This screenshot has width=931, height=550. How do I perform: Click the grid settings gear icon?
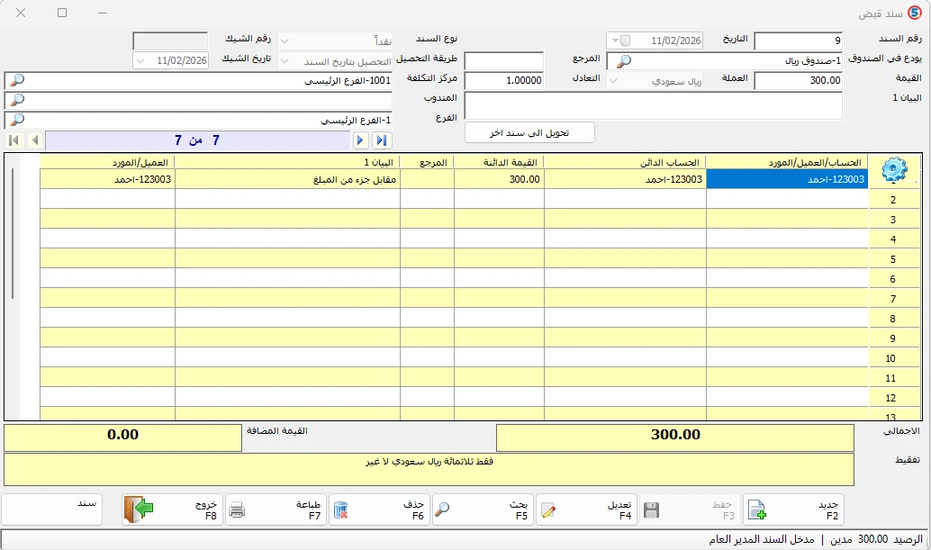coord(894,170)
